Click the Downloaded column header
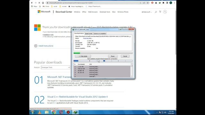Viewport: 205px width, 115px height. (x=81, y=64)
